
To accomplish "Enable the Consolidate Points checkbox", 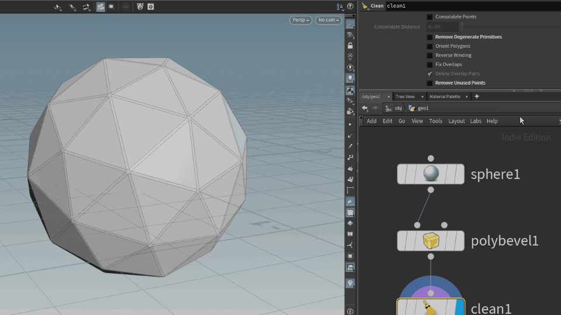I will pyautogui.click(x=430, y=17).
